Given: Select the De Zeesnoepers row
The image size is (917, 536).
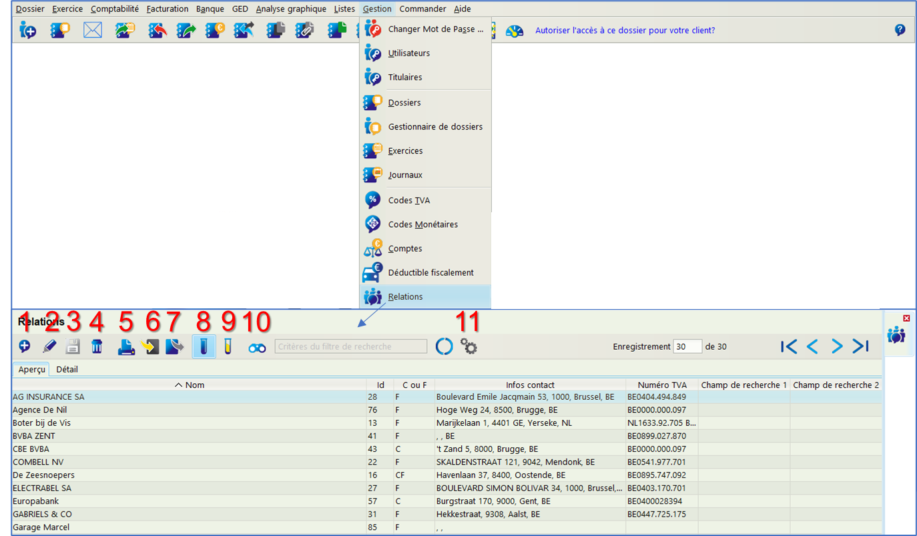Looking at the screenshot, I should 447,475.
